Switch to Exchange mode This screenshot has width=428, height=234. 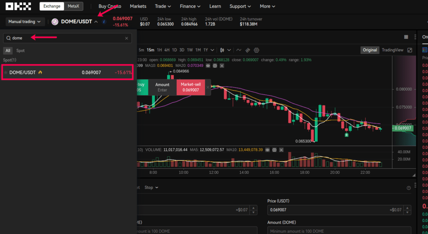click(52, 6)
